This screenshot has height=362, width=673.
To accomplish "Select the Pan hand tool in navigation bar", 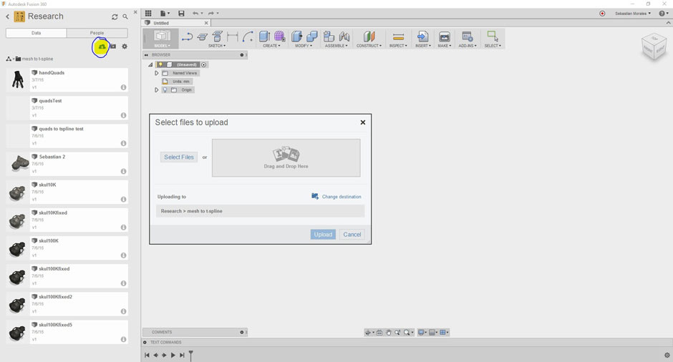I will pos(389,333).
